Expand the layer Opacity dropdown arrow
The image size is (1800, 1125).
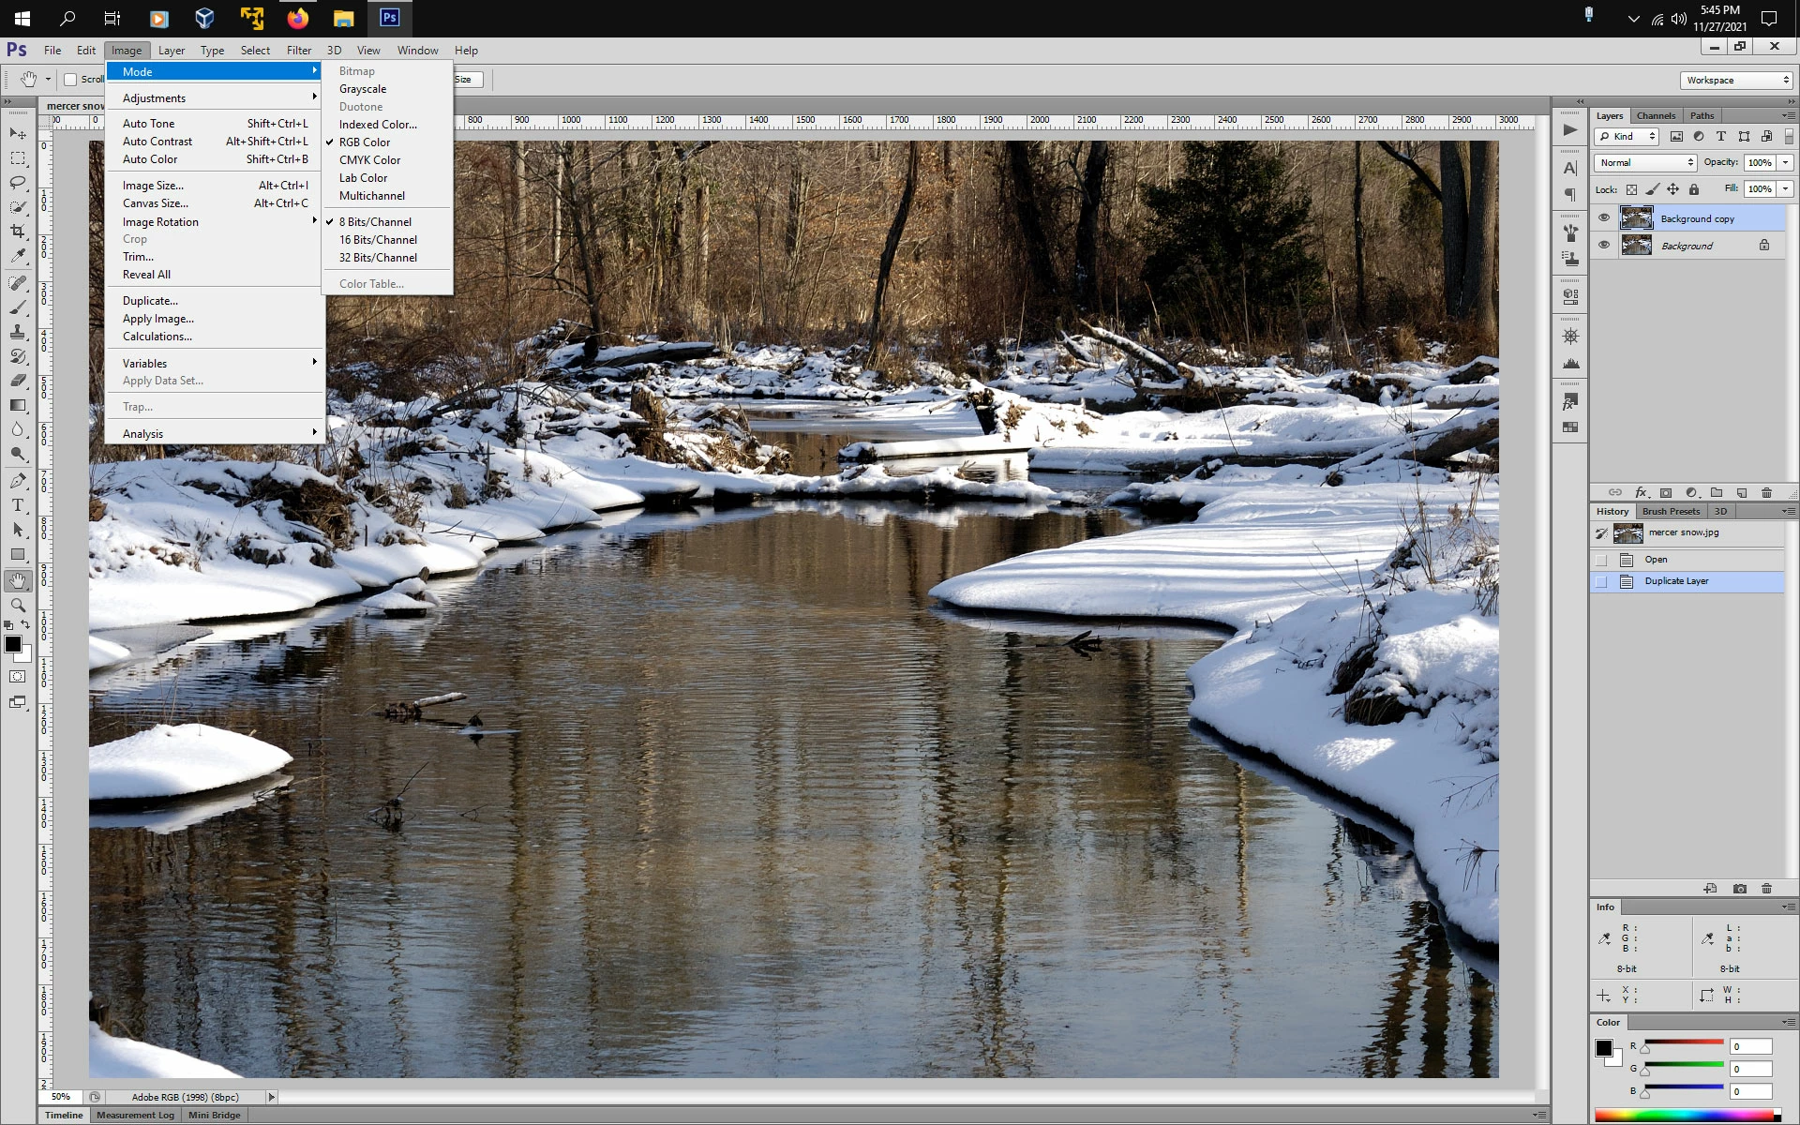(x=1785, y=162)
